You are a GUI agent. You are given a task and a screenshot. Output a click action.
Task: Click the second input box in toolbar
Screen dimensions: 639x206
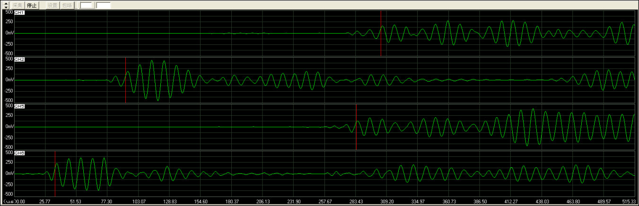[x=103, y=5]
